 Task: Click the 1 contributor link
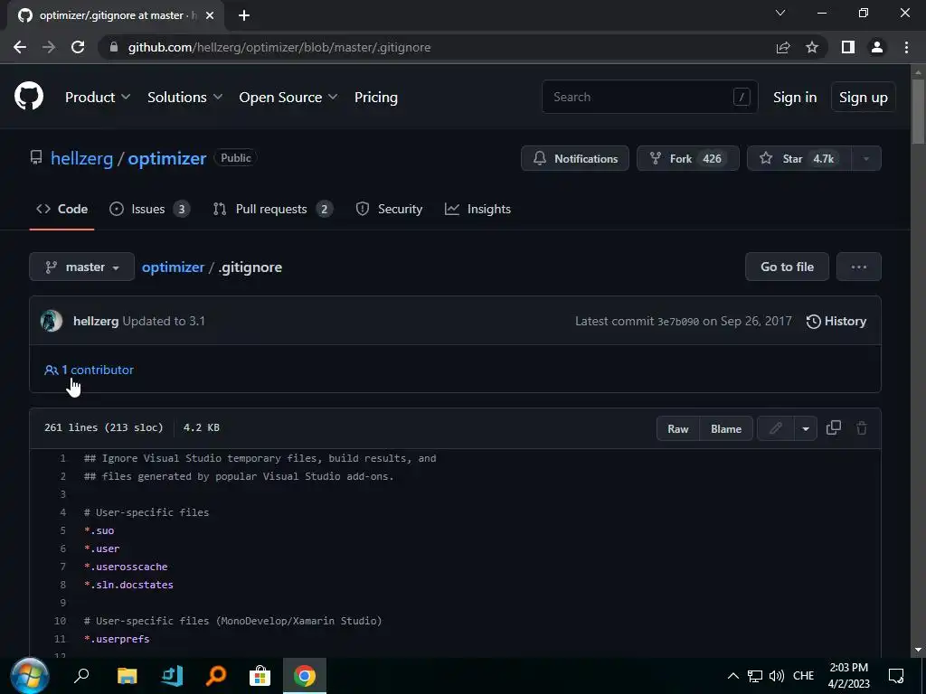pyautogui.click(x=90, y=370)
